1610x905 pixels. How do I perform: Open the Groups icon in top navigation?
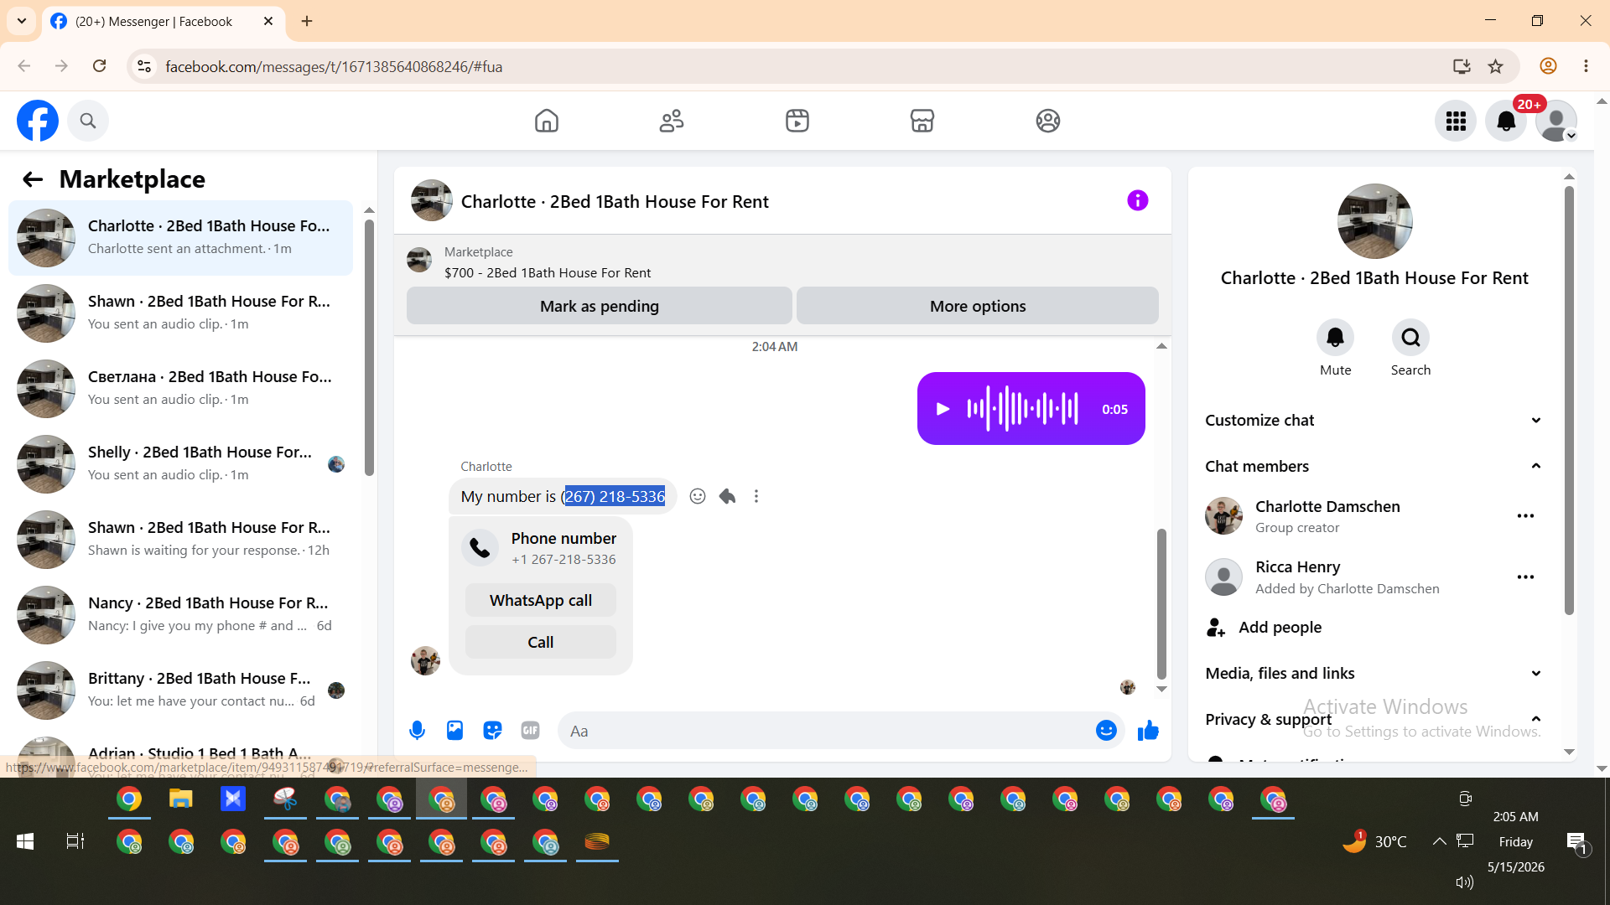pyautogui.click(x=1048, y=121)
